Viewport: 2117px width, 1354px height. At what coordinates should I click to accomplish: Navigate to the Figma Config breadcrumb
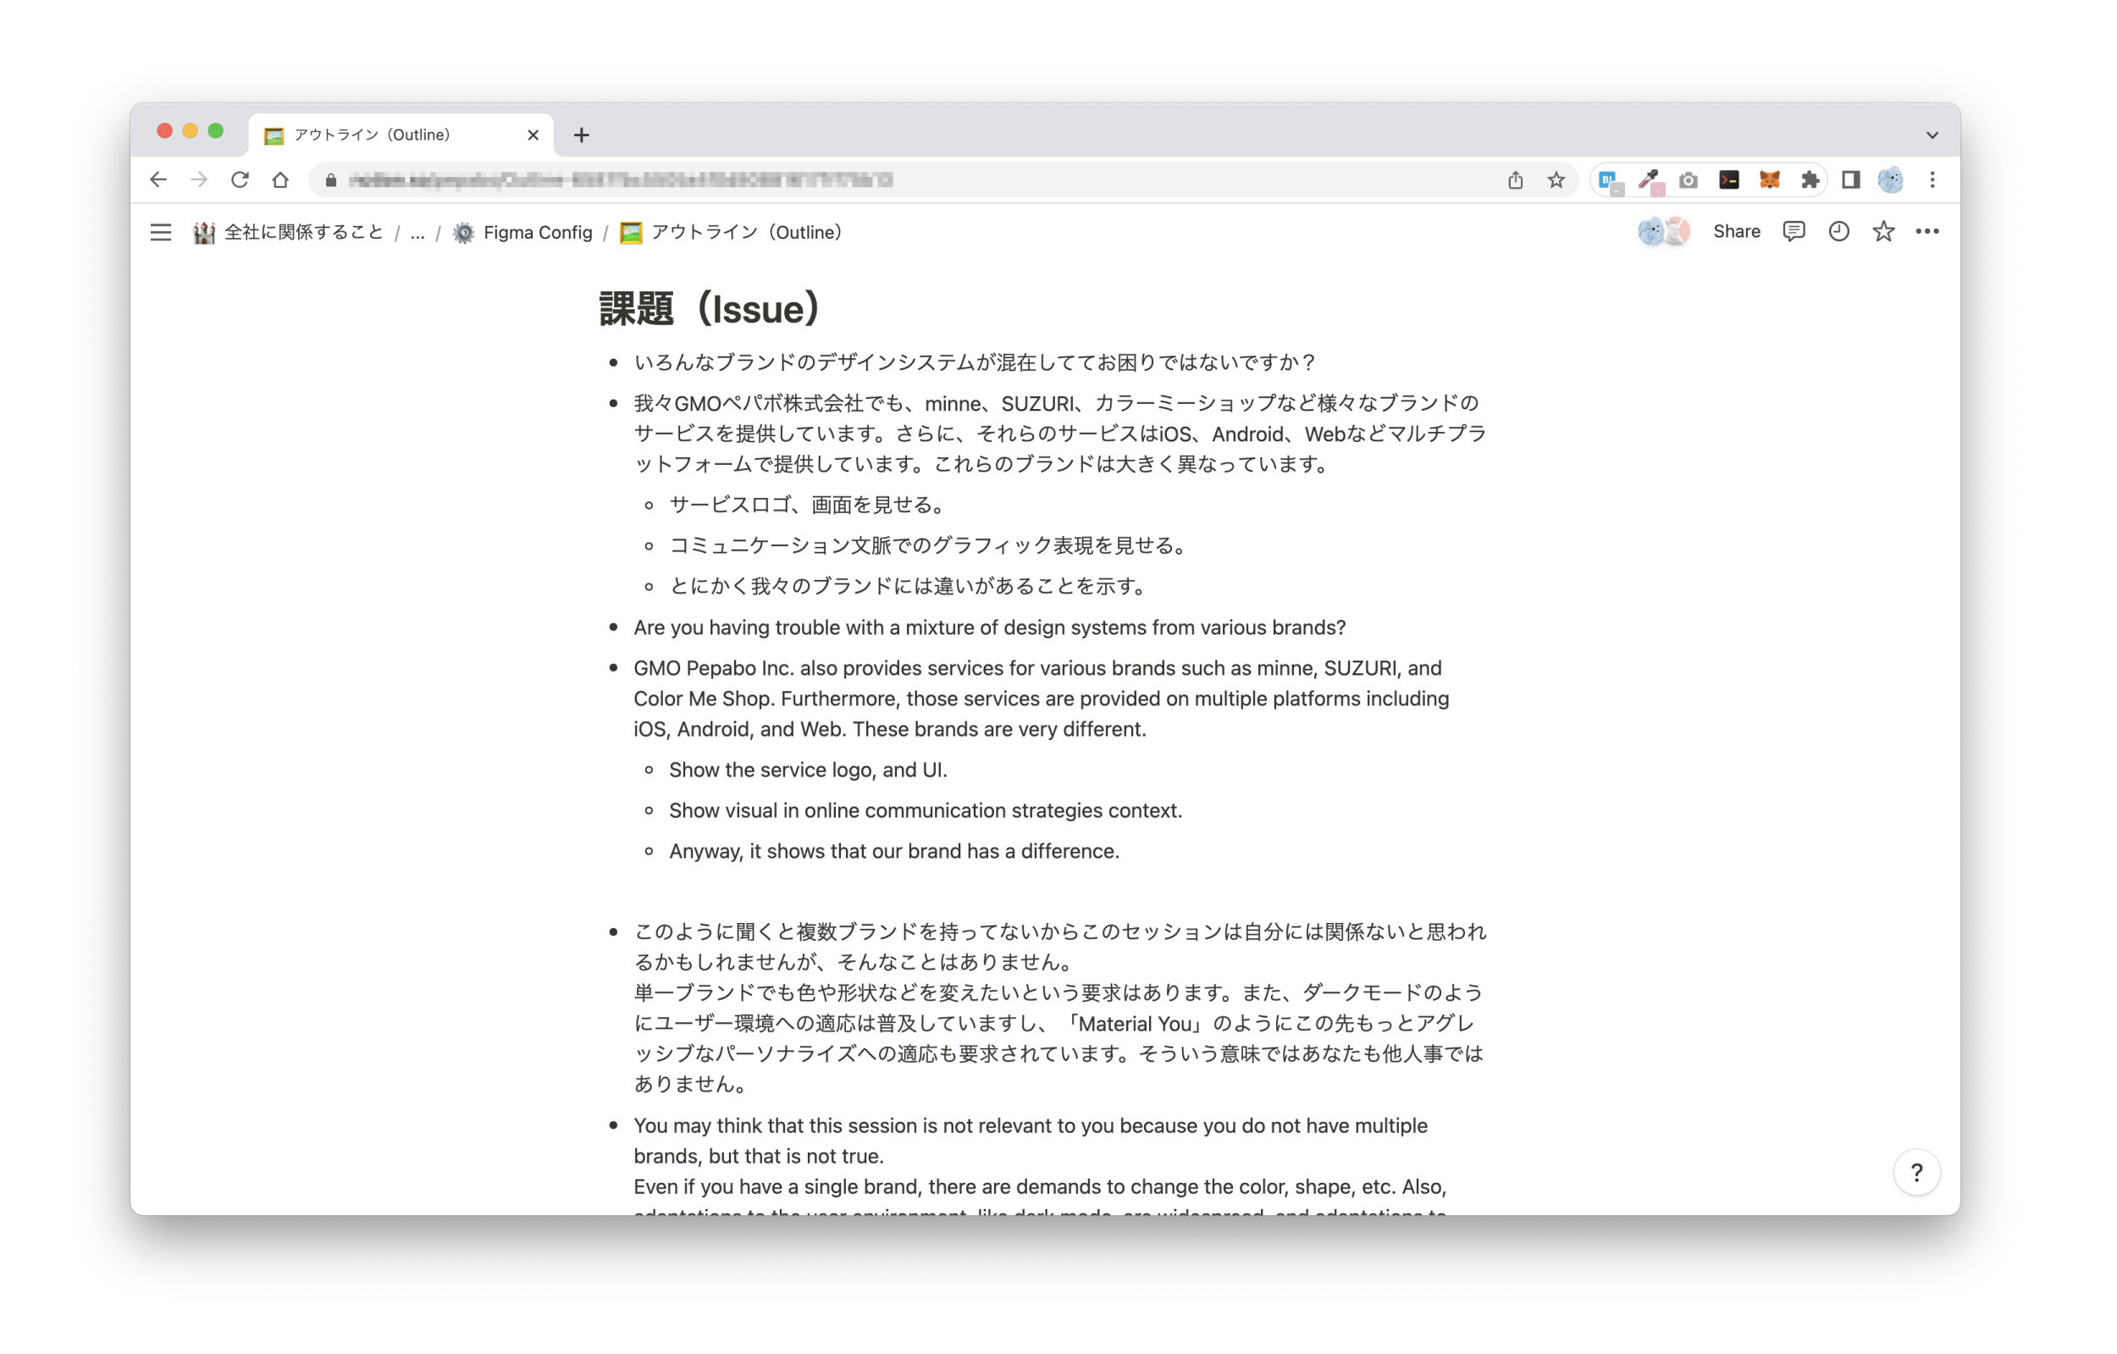point(523,232)
